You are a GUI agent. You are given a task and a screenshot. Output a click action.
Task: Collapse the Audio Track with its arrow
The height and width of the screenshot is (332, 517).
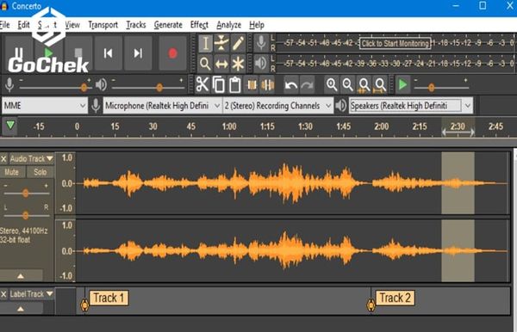pyautogui.click(x=21, y=276)
